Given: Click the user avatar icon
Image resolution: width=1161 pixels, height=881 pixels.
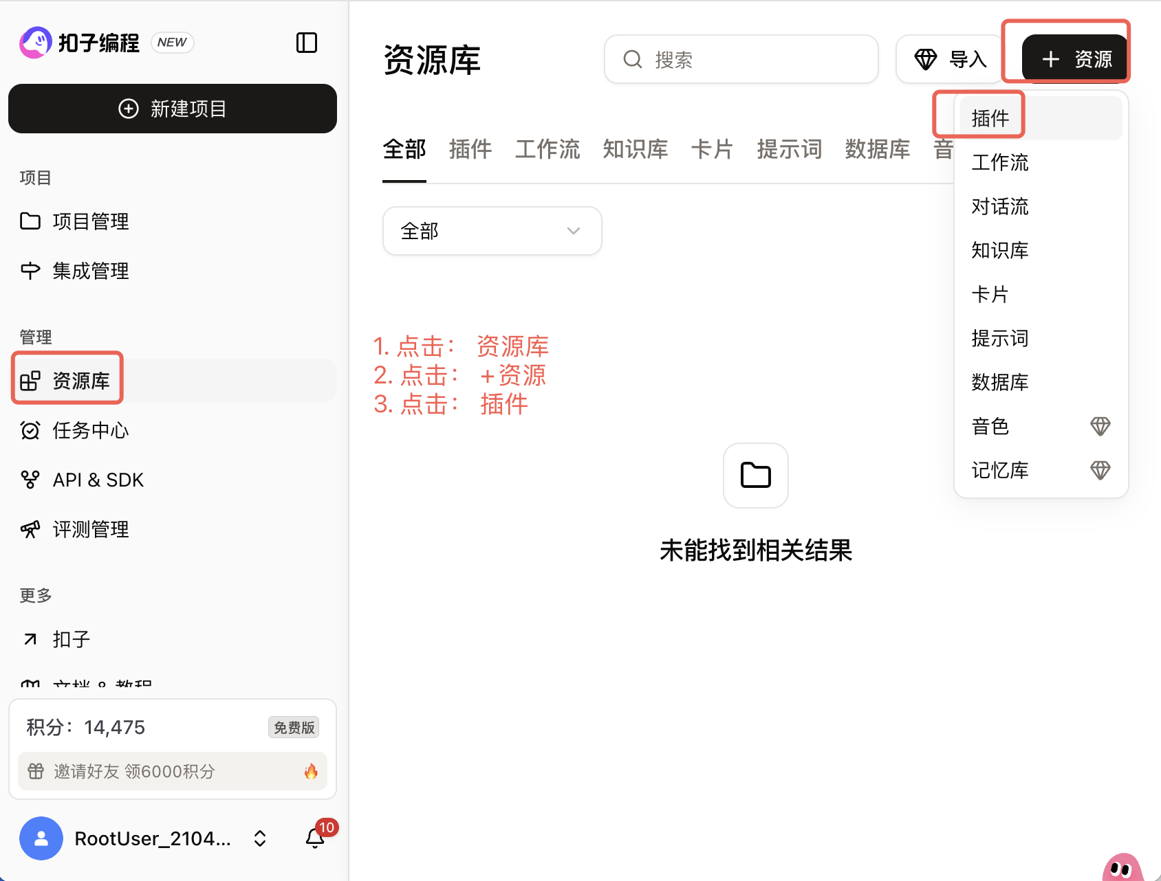Looking at the screenshot, I should click(41, 838).
